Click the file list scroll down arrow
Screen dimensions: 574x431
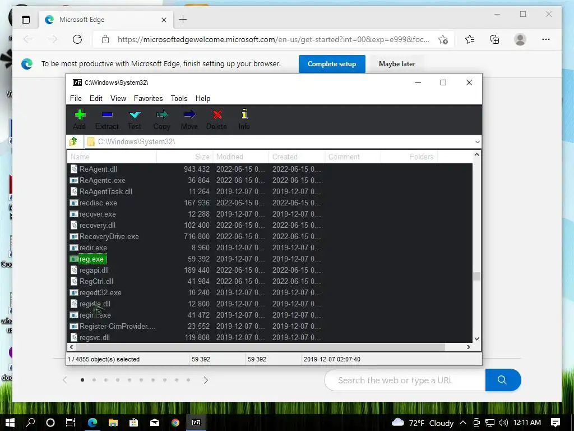476,339
